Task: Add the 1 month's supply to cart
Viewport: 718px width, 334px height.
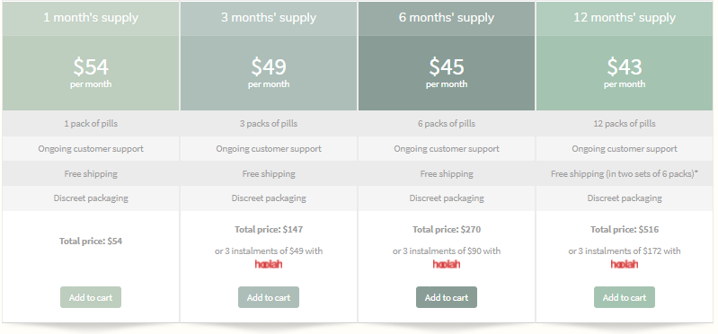Action: click(91, 297)
